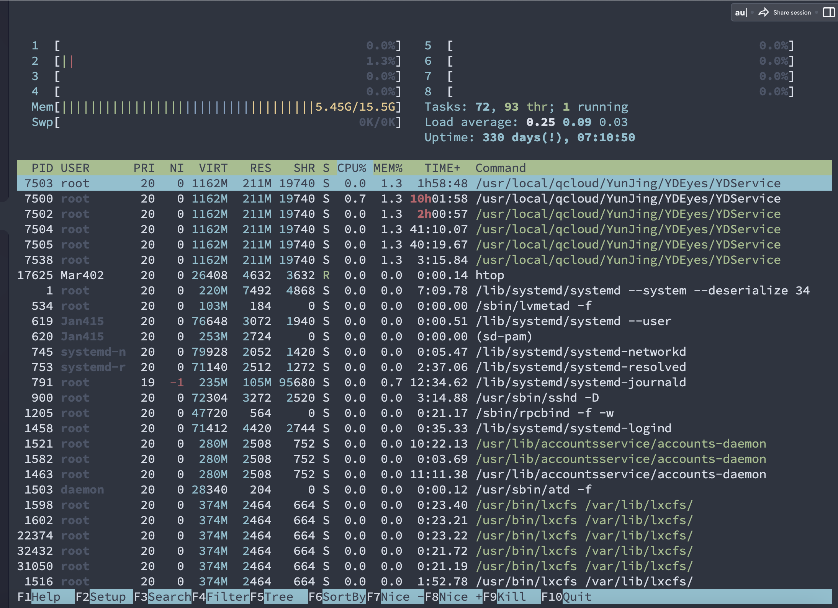Select the systemd-resolved process row
This screenshot has height=608, width=838.
pos(424,367)
